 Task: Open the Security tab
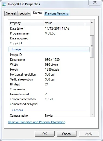pos(25,13)
